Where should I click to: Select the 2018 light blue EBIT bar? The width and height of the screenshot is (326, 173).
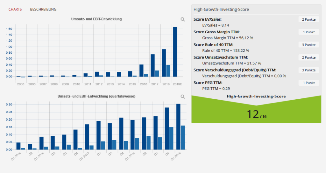click(168, 71)
